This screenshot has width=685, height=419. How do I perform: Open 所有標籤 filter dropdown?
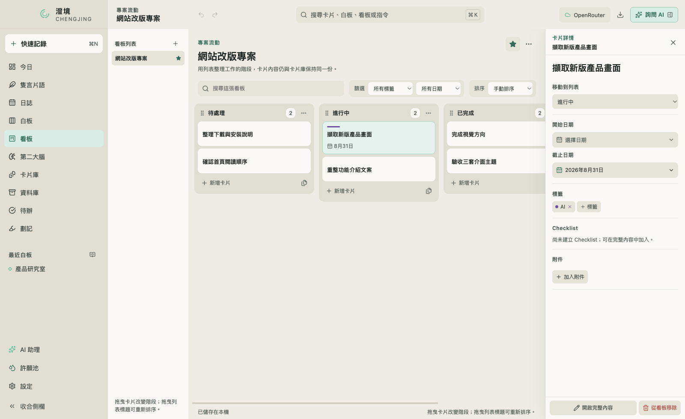390,89
